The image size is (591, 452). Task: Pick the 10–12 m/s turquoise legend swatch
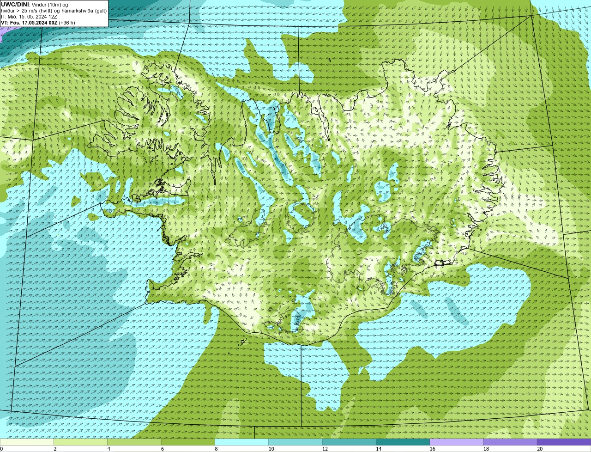tap(295, 442)
